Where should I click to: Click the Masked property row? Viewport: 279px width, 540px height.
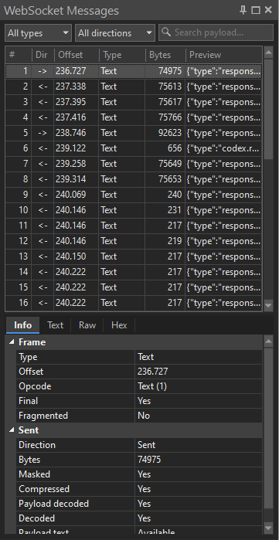pos(139,474)
